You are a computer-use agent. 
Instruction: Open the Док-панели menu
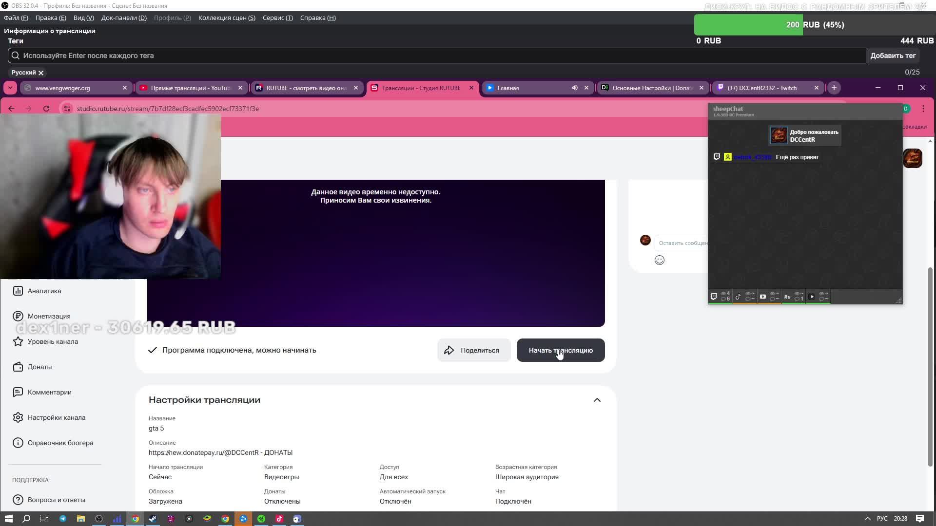pos(123,18)
